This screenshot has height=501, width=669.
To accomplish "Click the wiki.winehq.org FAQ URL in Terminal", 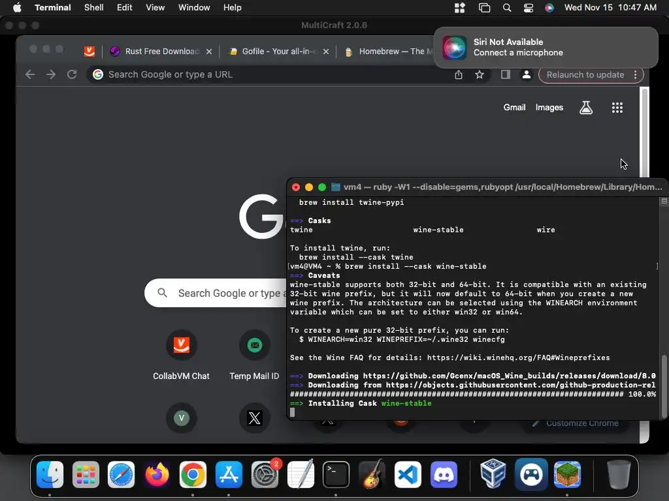I will point(518,358).
